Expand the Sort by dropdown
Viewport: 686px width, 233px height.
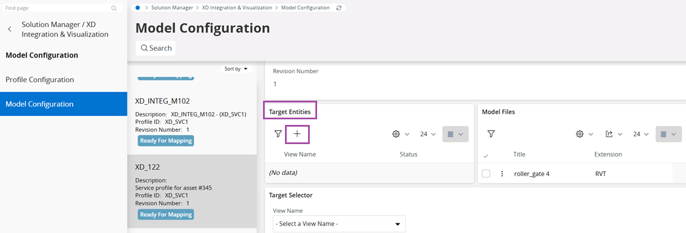[236, 69]
